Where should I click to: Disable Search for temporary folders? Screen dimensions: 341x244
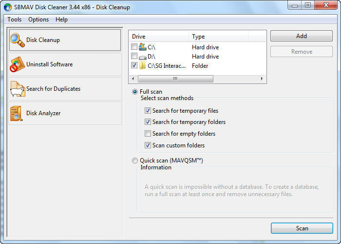[148, 122]
